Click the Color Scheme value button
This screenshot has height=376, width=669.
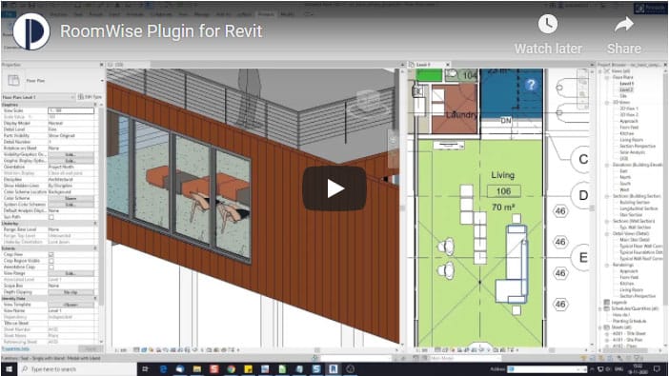point(71,198)
